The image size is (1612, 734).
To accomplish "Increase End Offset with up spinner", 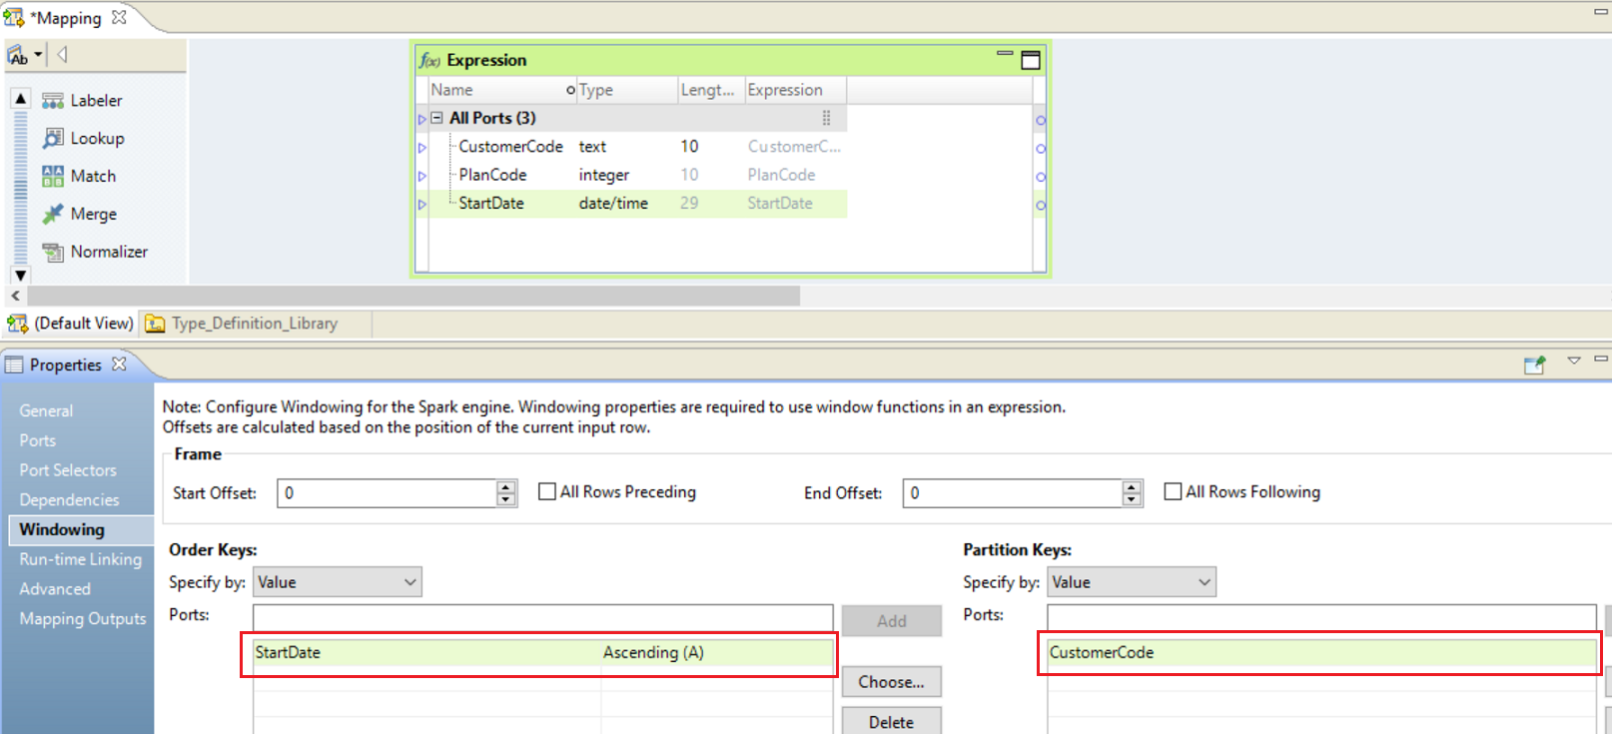I will 1132,487.
